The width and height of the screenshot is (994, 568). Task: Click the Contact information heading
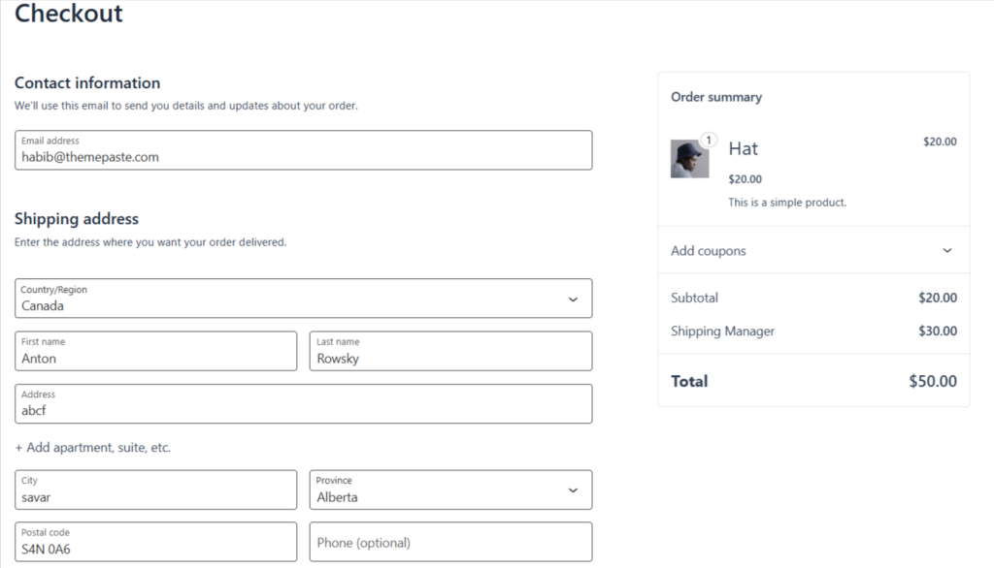click(87, 83)
